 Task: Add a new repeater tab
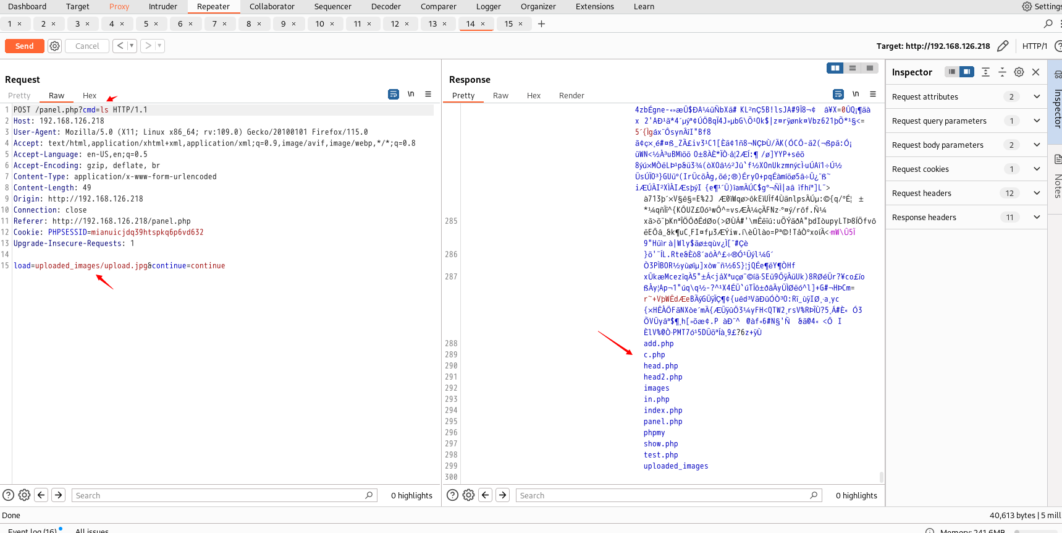(541, 23)
